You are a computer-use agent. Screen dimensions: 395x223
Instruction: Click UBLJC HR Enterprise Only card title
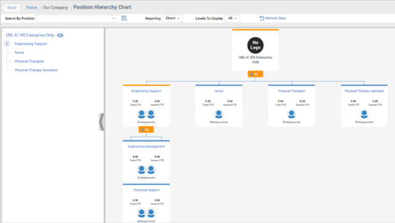(x=255, y=60)
